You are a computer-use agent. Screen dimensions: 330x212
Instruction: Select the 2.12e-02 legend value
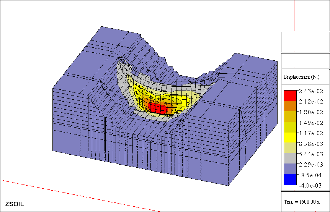pos(311,102)
